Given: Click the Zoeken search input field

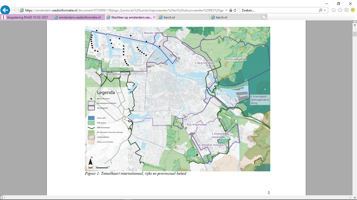Looking at the screenshot, I should coord(278,10).
